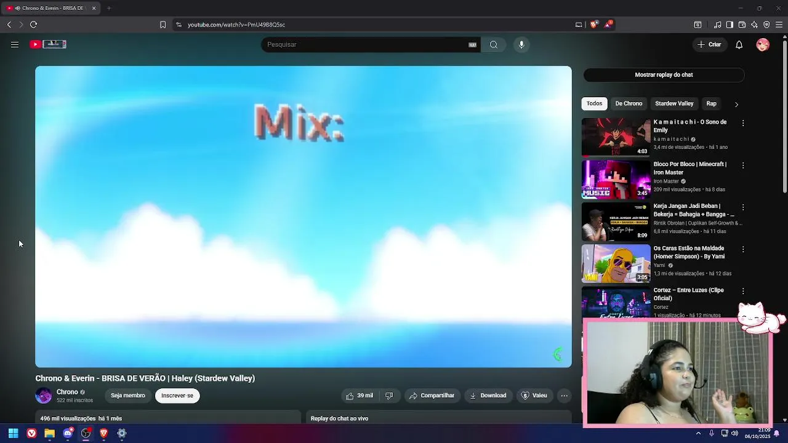Viewport: 788px width, 443px height.
Task: Open the browser playlist music note icon
Action: click(x=717, y=25)
